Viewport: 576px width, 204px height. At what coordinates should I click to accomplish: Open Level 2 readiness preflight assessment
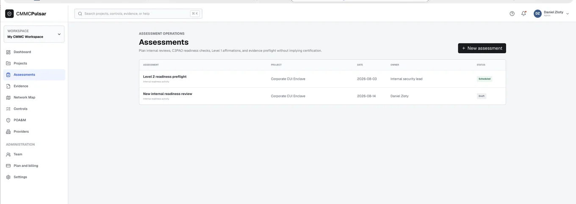[165, 77]
